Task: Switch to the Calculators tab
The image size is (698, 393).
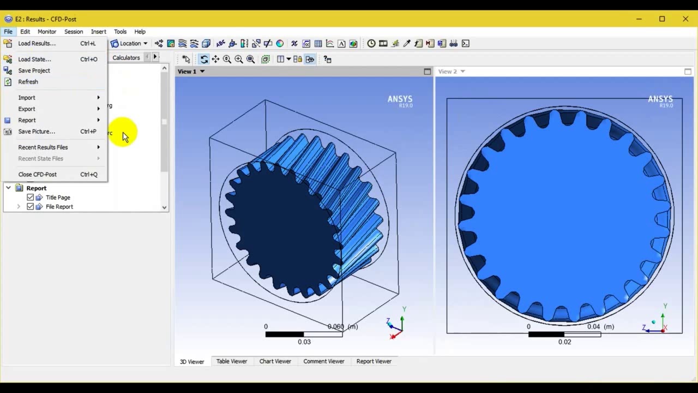Action: (x=126, y=57)
